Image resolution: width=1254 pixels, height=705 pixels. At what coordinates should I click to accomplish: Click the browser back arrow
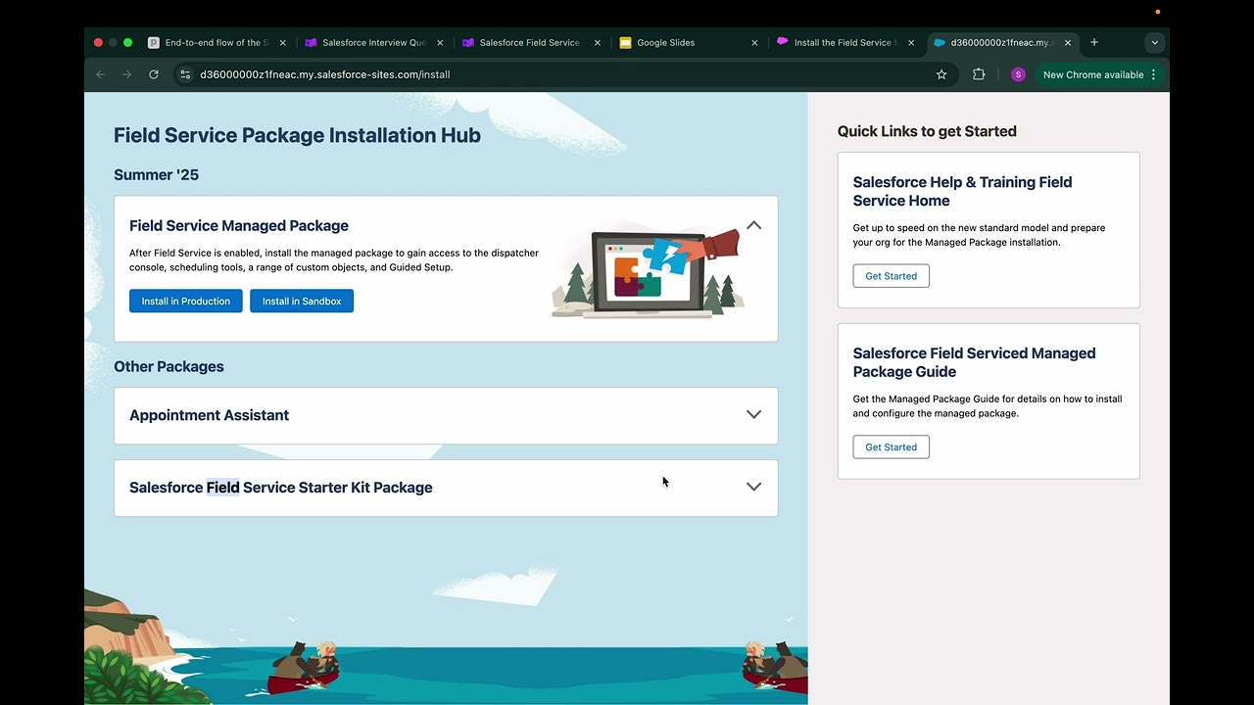pos(100,74)
